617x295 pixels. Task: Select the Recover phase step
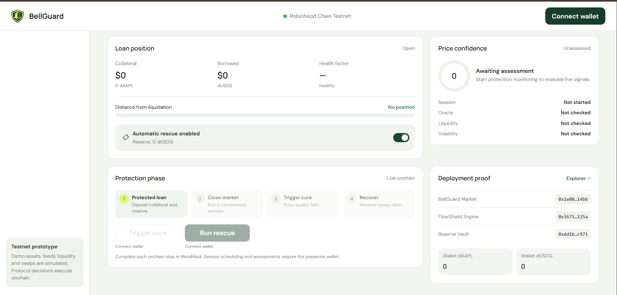click(379, 204)
